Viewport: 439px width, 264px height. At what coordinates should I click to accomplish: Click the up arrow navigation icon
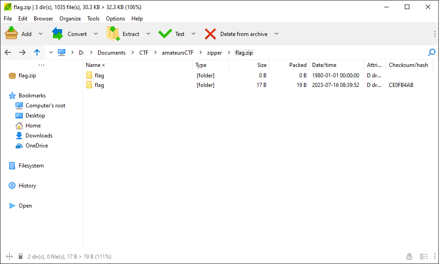pos(37,52)
